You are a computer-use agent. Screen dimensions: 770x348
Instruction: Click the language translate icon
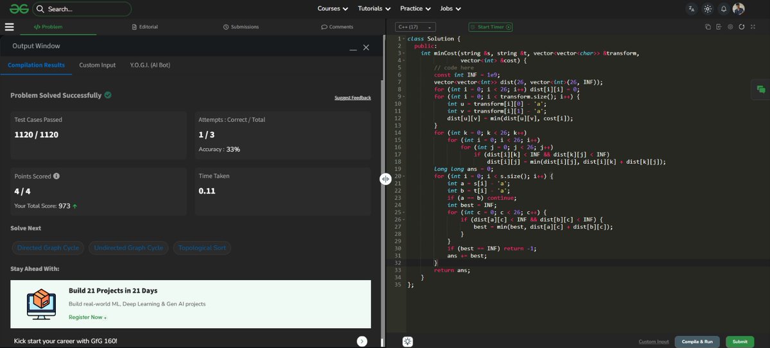coord(692,9)
